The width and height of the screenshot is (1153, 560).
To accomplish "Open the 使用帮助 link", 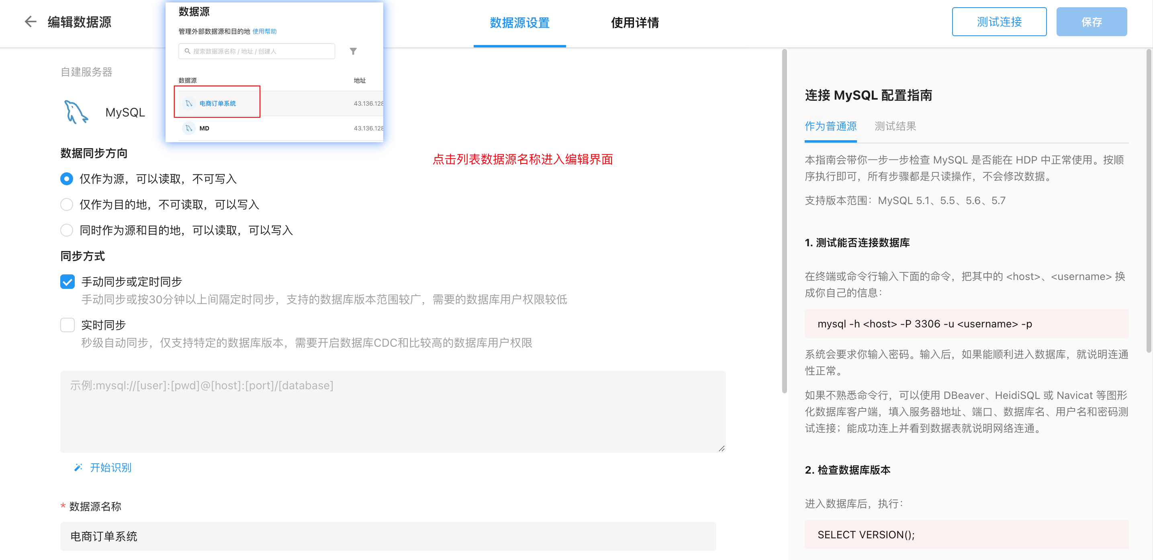I will click(264, 31).
